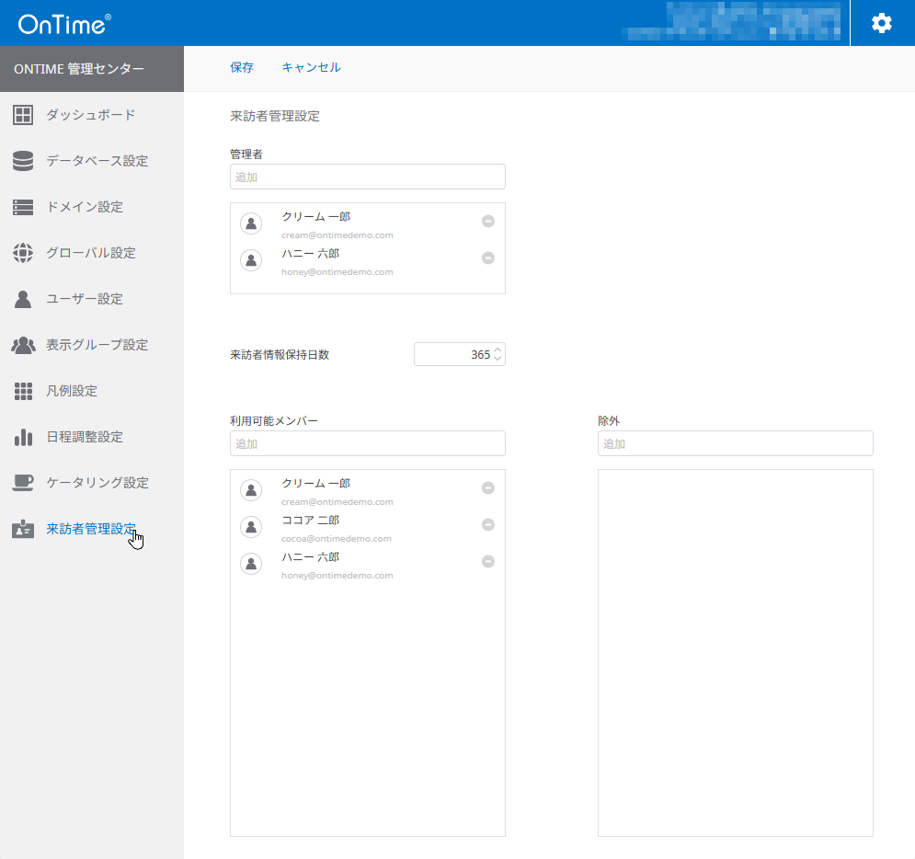Click 保存 to save settings

(x=242, y=68)
